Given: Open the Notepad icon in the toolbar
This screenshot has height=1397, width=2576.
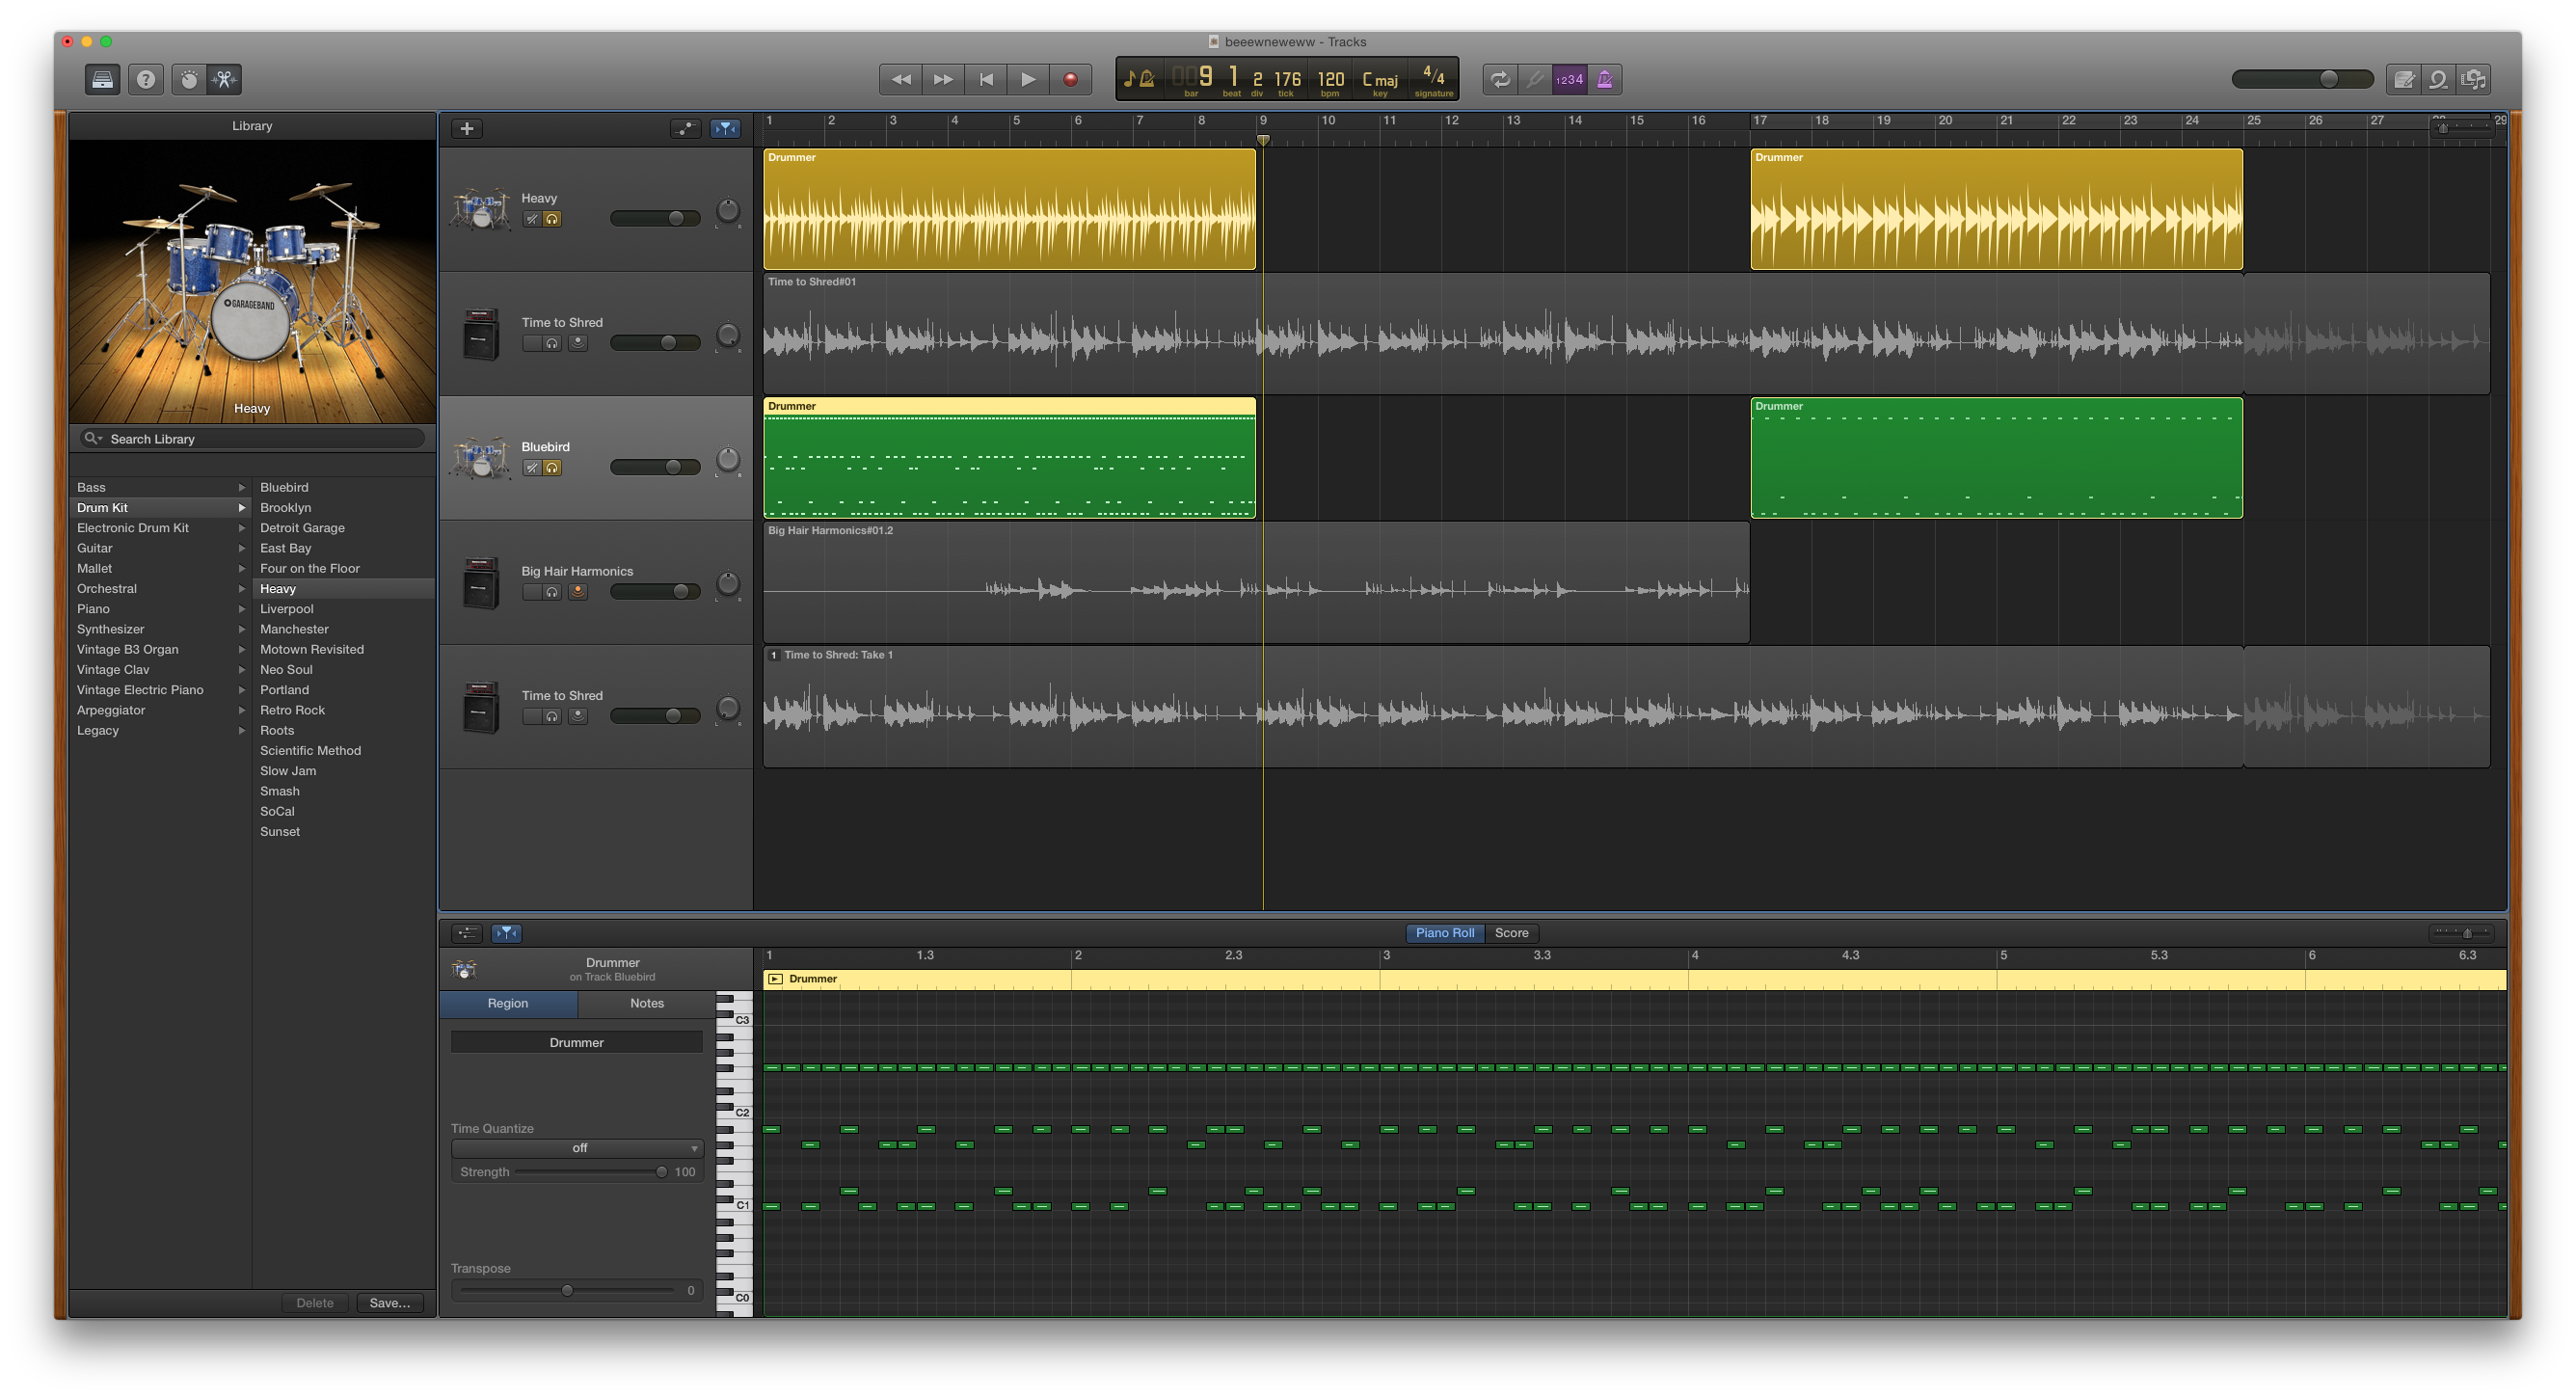Looking at the screenshot, I should (2403, 80).
